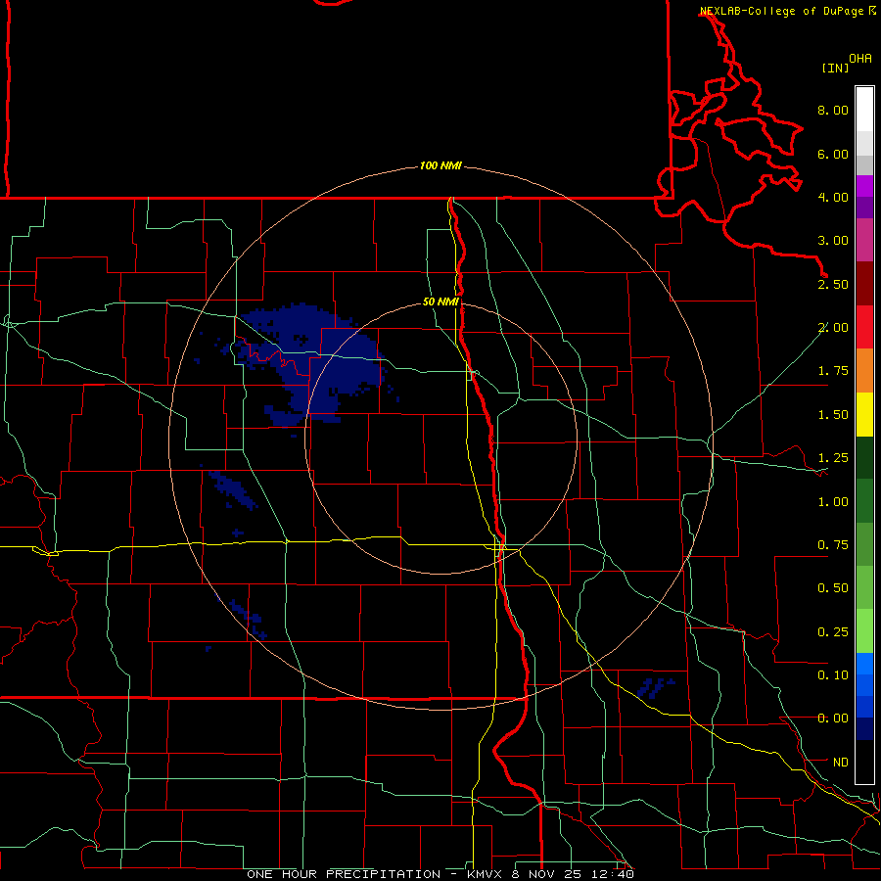Select the 1.25 legend value

click(x=833, y=458)
